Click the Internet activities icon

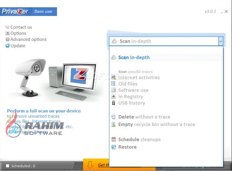pyautogui.click(x=113, y=77)
